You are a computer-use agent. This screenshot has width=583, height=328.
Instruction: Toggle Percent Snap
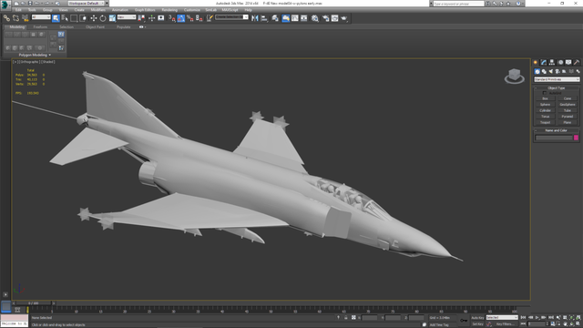point(190,18)
